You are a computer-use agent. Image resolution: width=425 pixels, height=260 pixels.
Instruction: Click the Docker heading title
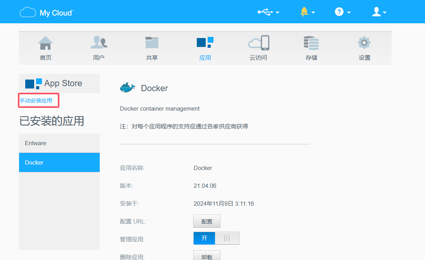pyautogui.click(x=154, y=88)
